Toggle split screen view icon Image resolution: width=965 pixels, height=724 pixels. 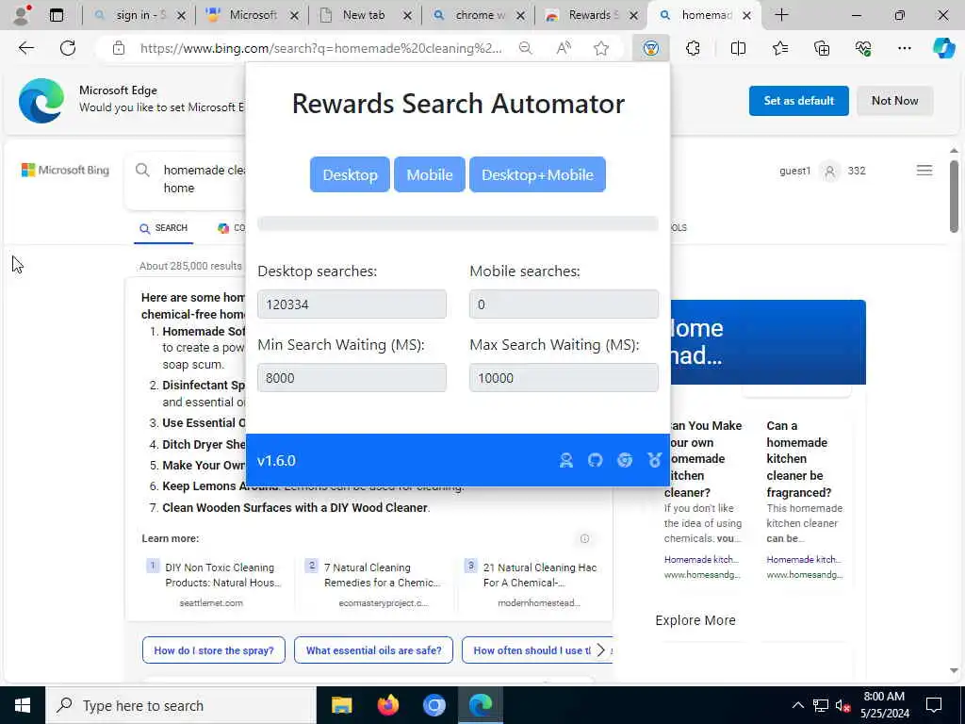(738, 48)
